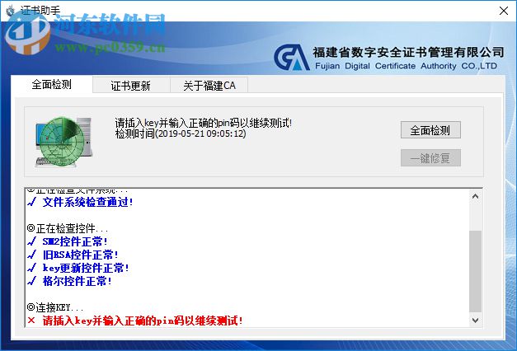The height and width of the screenshot is (351, 517).
Task: Click the status message 请插入key并输入正确的pin码
Action: [x=204, y=123]
